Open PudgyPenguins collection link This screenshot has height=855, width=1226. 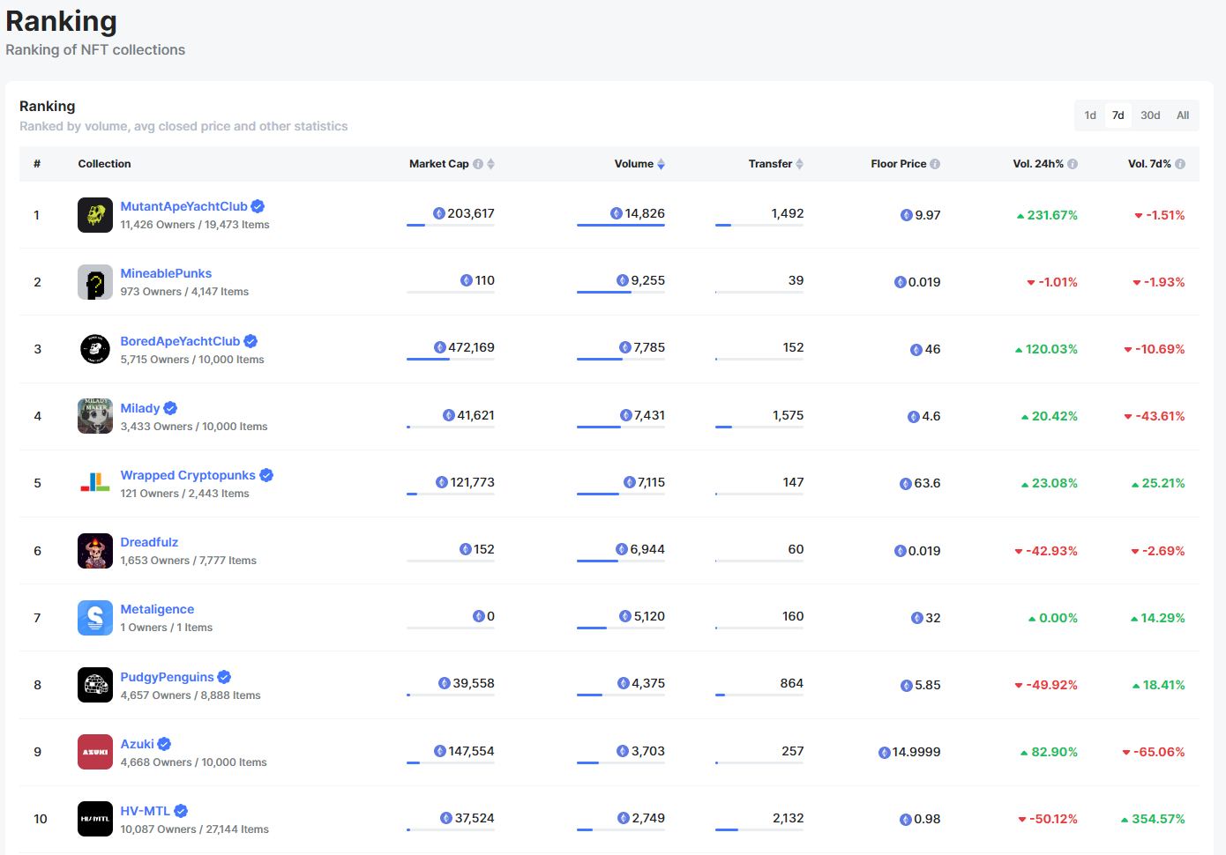pyautogui.click(x=167, y=677)
